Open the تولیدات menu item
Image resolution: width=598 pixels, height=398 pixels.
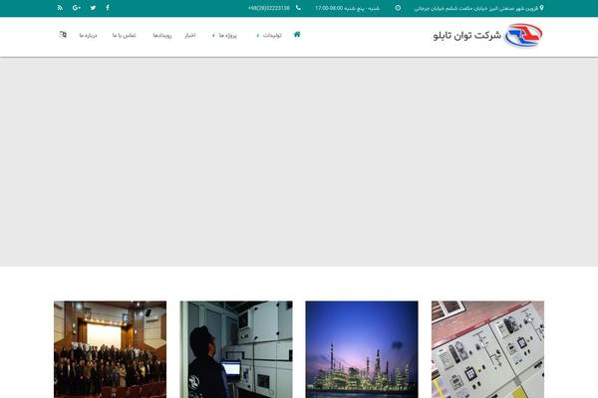[272, 36]
